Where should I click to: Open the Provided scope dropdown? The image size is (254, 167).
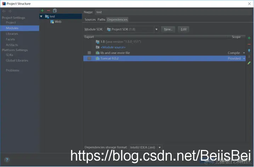coord(244,59)
